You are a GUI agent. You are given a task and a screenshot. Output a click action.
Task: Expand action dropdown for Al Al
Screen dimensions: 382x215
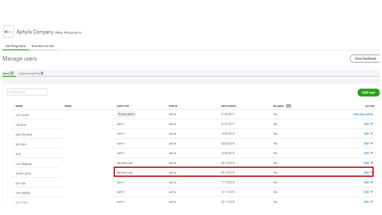pos(372,153)
